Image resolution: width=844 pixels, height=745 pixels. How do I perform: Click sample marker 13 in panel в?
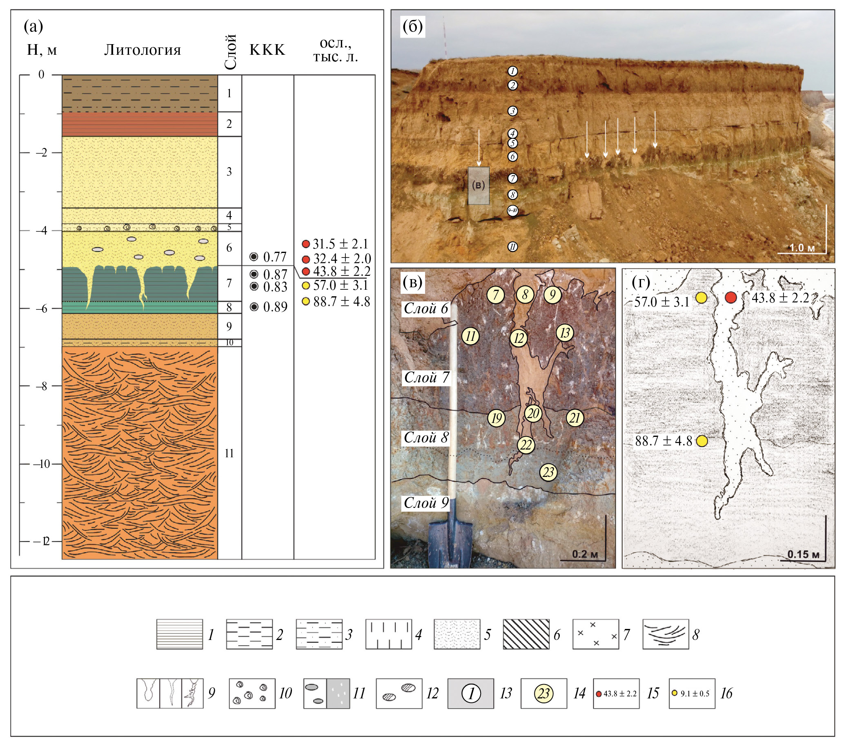point(564,333)
